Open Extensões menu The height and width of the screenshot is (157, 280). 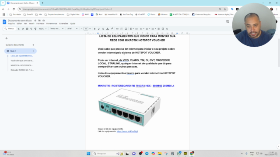(64, 24)
